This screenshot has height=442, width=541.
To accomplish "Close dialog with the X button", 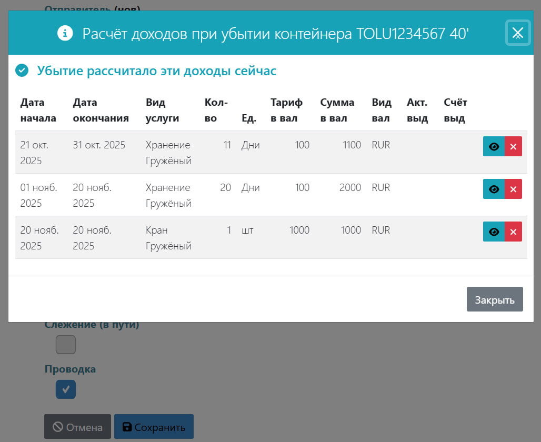I will coord(517,33).
